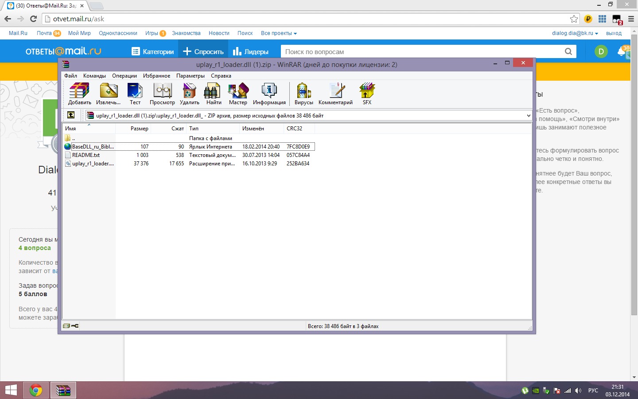Open the Chrome hamburger menu
This screenshot has width=638, height=399.
(x=631, y=19)
